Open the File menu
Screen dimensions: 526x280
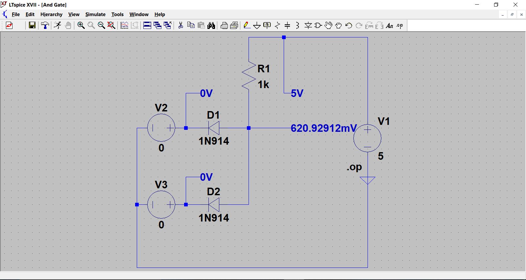tap(16, 14)
